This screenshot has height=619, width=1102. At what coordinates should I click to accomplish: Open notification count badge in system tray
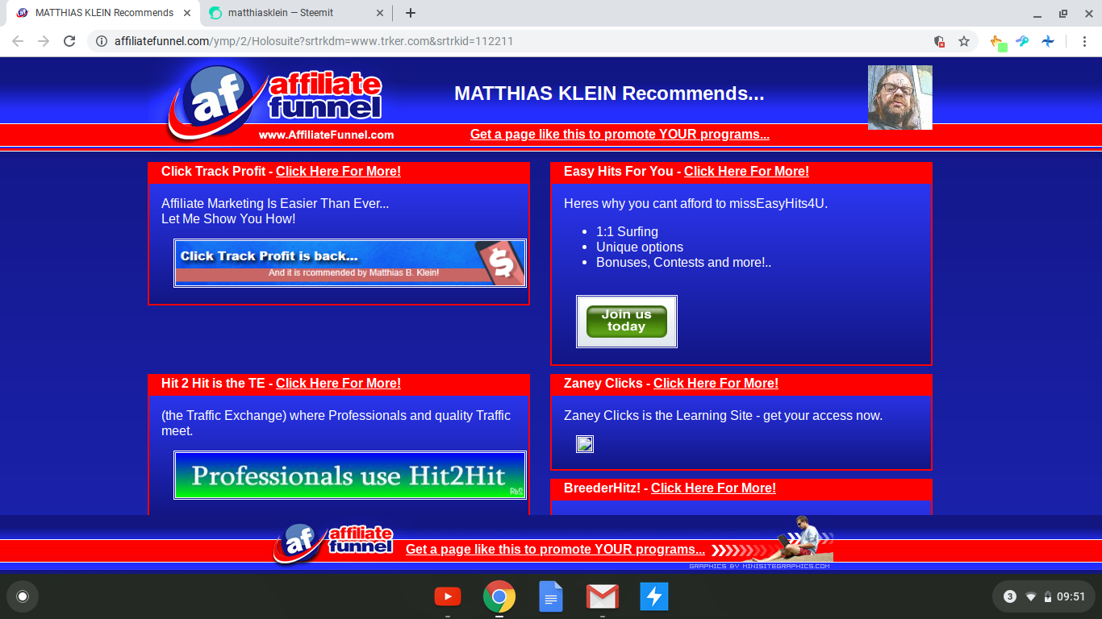coord(1010,596)
